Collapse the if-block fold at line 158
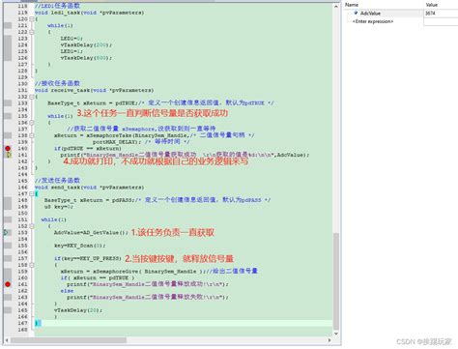Screen dimensions: 458x349 tap(32, 265)
